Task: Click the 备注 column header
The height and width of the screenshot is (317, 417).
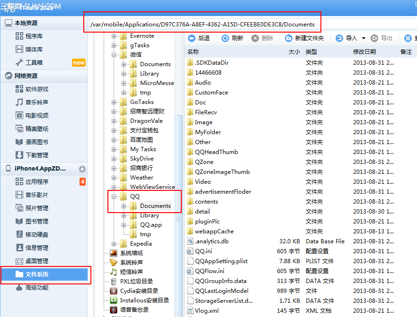Action: click(x=407, y=52)
